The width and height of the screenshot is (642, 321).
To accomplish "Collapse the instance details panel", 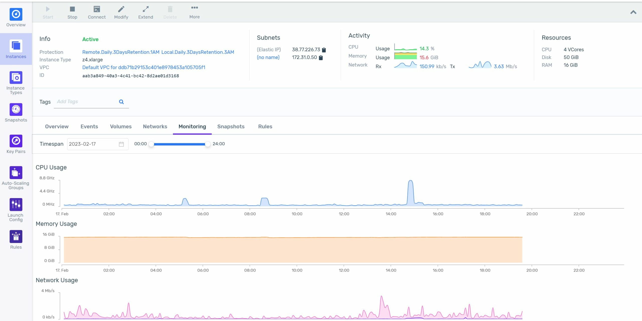I will [633, 12].
